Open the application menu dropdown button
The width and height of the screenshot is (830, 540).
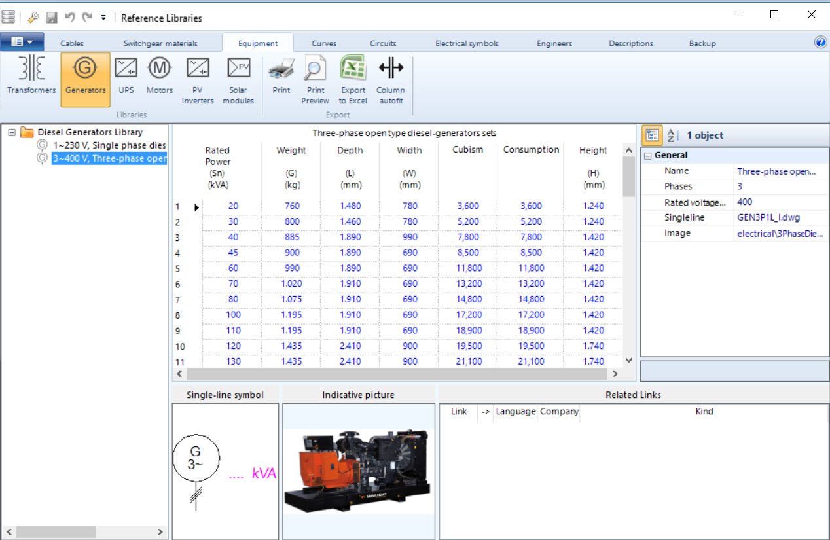(x=22, y=42)
